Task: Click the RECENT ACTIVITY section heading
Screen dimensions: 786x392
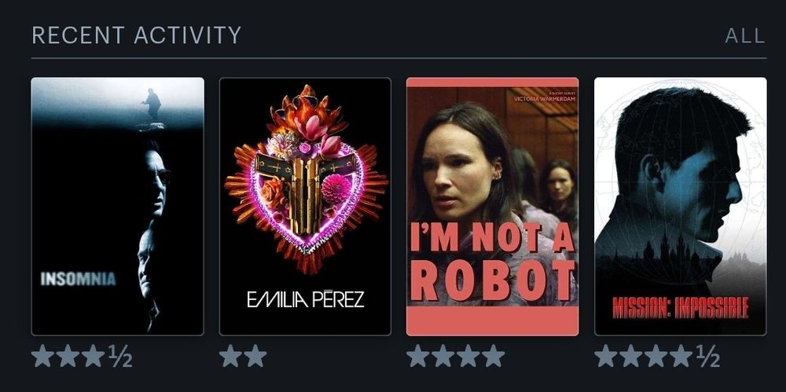Action: (136, 35)
